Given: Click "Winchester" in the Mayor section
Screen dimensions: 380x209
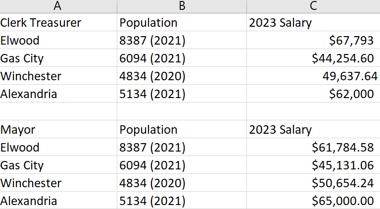Looking at the screenshot, I should point(31,183).
